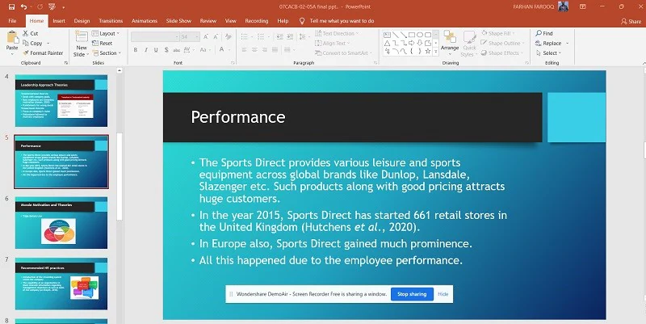Increase font size with larger A
This screenshot has height=324, width=646.
[x=208, y=37]
